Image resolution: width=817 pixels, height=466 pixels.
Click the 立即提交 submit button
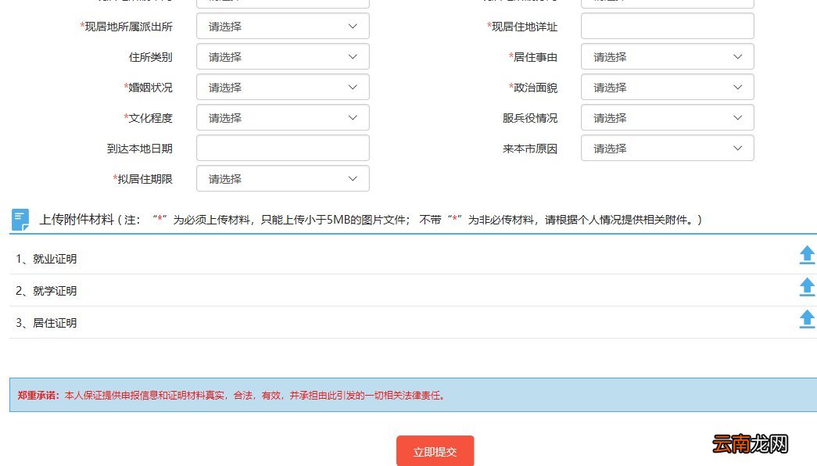pyautogui.click(x=435, y=451)
